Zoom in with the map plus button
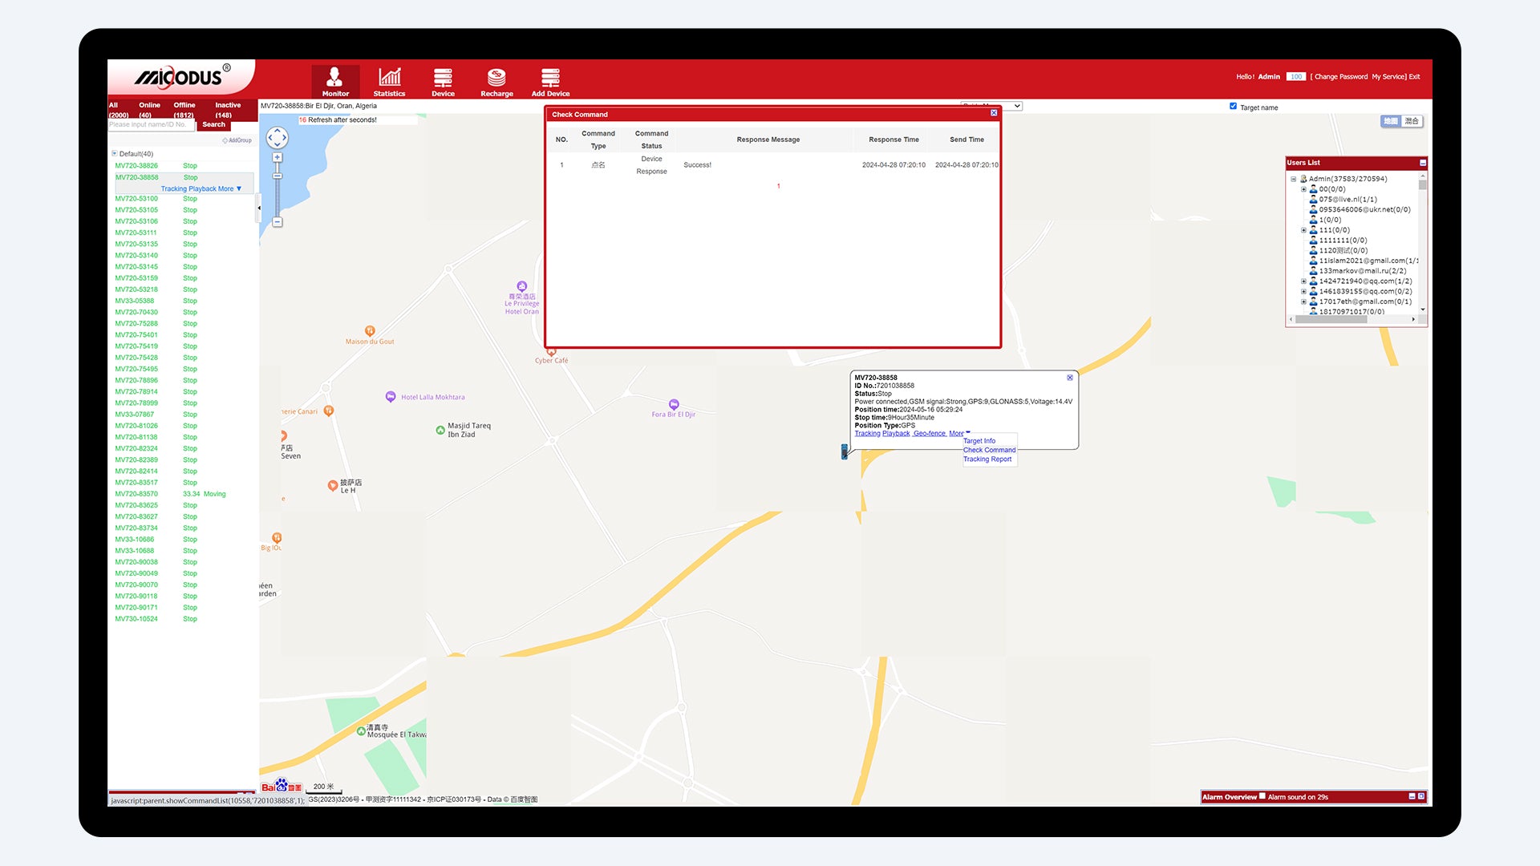 click(x=278, y=158)
